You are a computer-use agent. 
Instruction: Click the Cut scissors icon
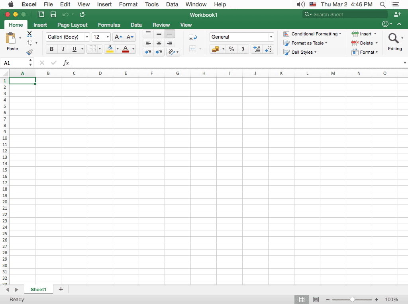click(x=29, y=34)
